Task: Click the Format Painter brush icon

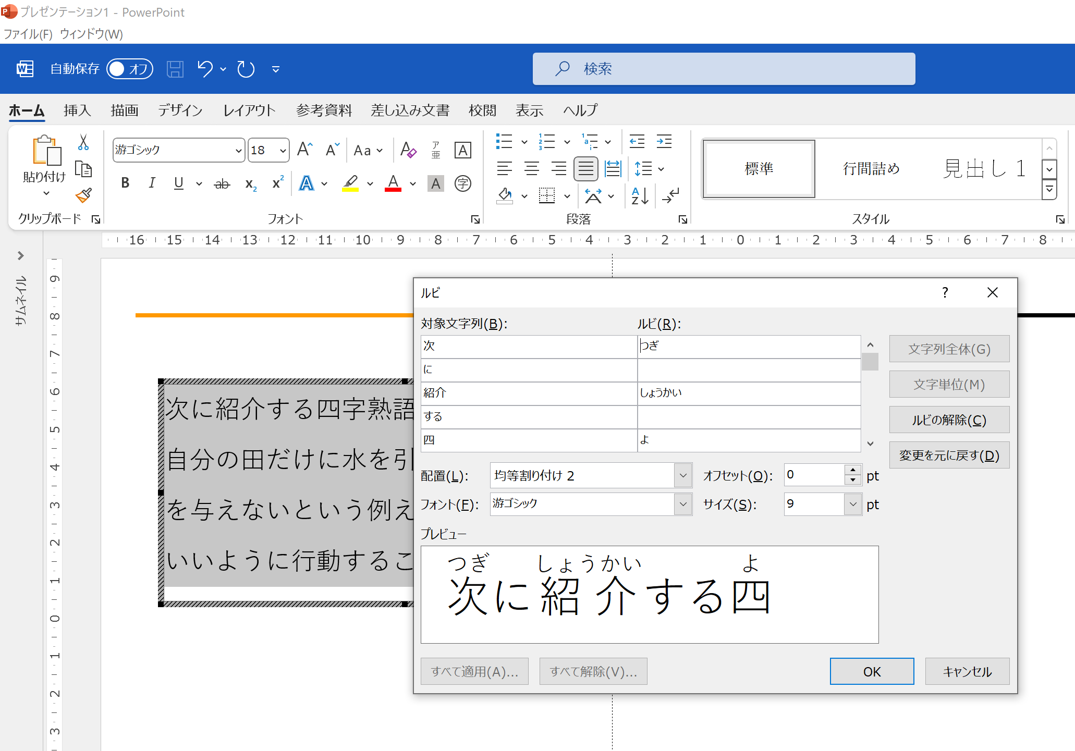Action: click(83, 195)
